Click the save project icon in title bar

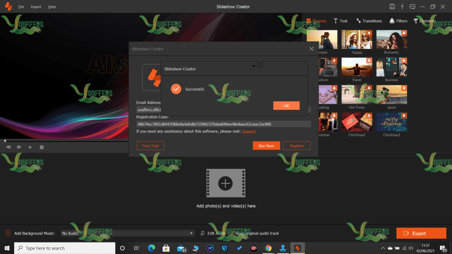coord(392,7)
